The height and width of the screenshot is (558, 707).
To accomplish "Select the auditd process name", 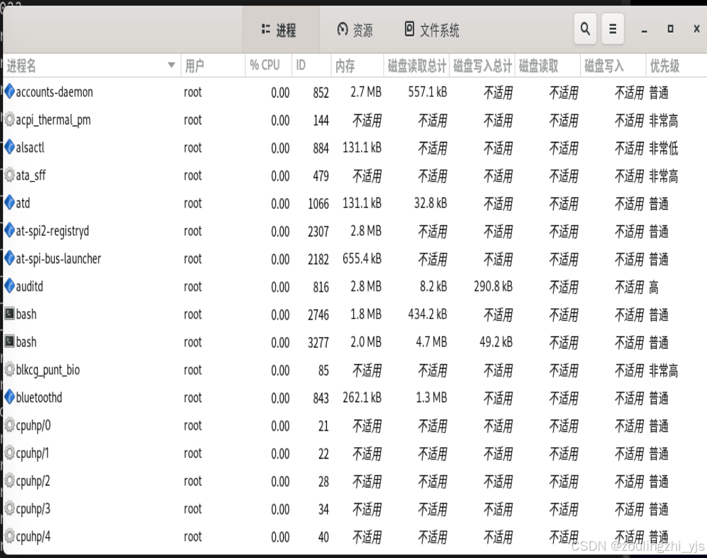I will pyautogui.click(x=30, y=286).
